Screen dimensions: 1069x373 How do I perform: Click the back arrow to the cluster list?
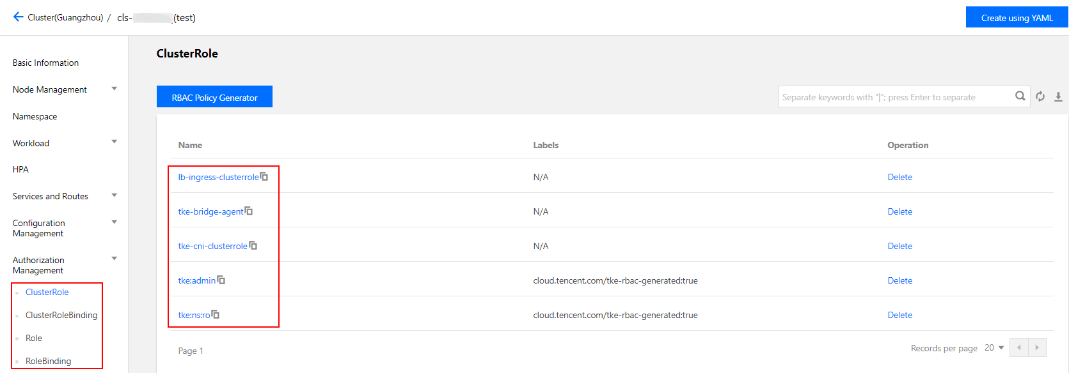(18, 17)
